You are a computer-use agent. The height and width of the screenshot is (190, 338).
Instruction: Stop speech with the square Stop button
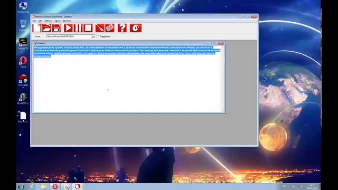(88, 28)
